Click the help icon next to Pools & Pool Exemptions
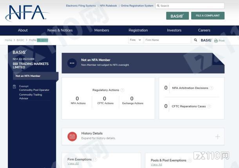 point(190,161)
